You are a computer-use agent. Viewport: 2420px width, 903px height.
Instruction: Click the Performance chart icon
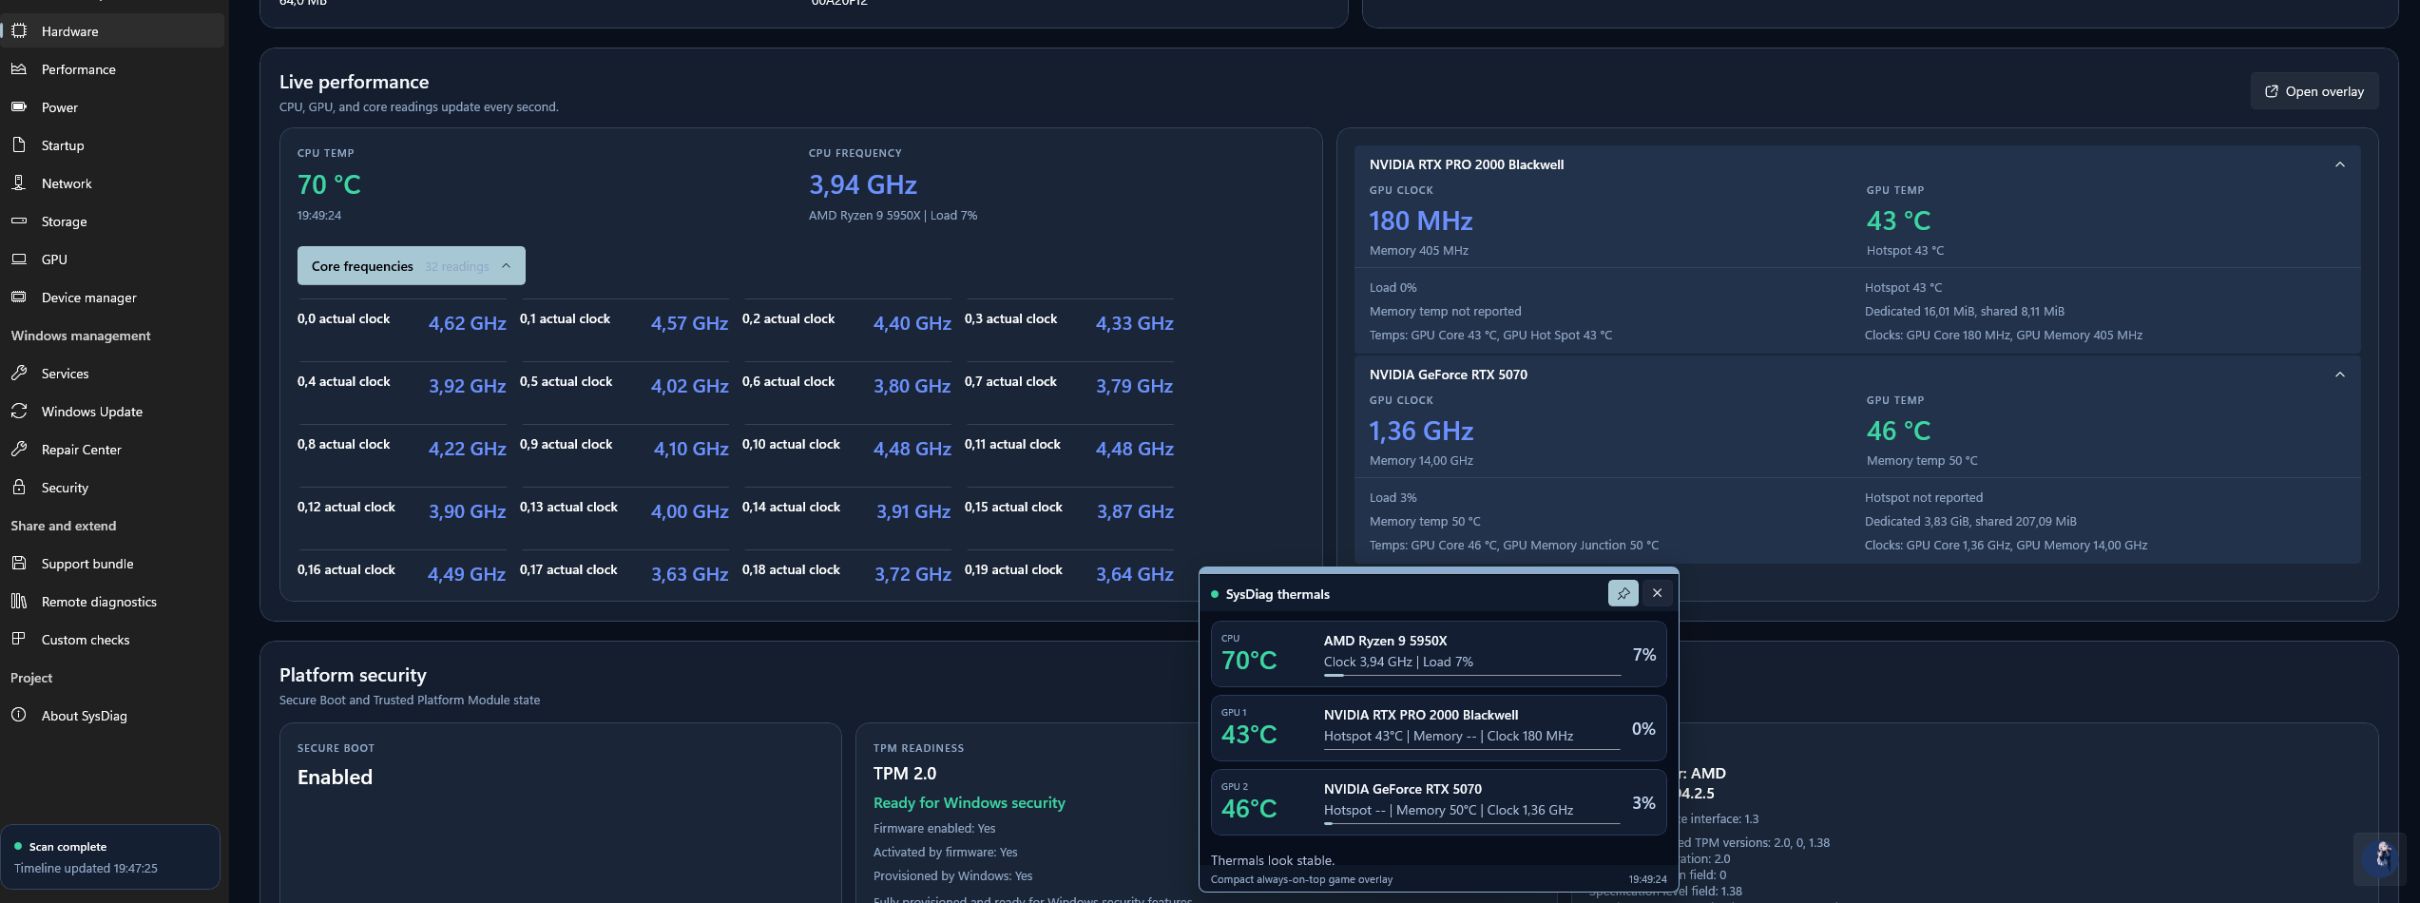(x=19, y=68)
